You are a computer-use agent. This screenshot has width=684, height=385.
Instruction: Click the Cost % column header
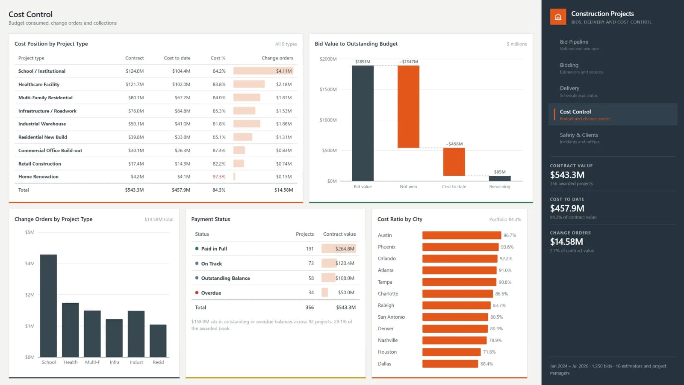(x=218, y=58)
